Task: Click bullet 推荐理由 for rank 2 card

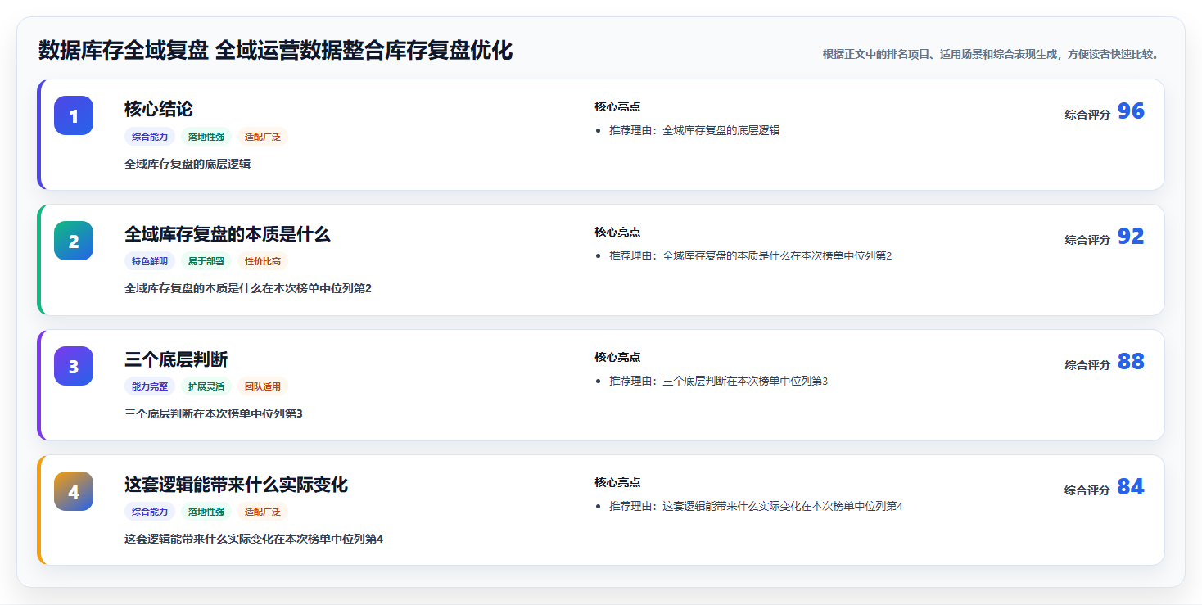Action: (x=751, y=255)
